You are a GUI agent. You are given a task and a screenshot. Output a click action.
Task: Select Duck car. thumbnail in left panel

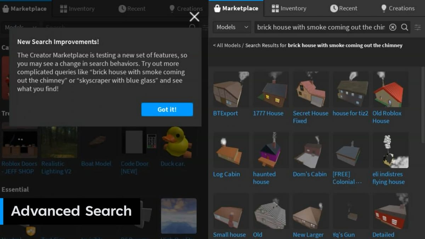click(x=178, y=143)
